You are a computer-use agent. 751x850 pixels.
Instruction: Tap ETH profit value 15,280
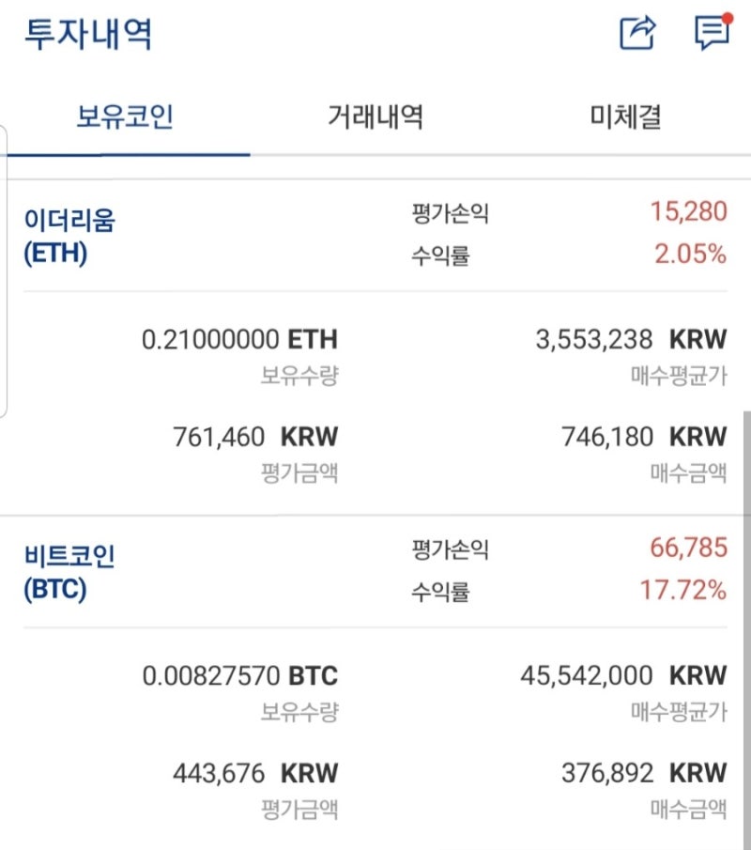[688, 211]
